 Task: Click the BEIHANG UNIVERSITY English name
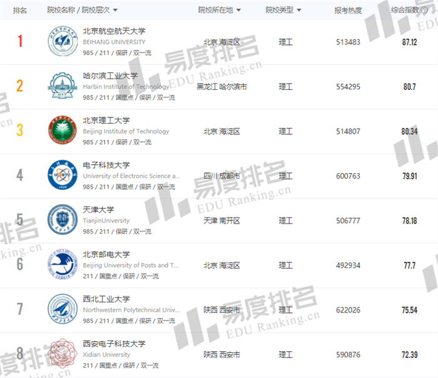114,42
